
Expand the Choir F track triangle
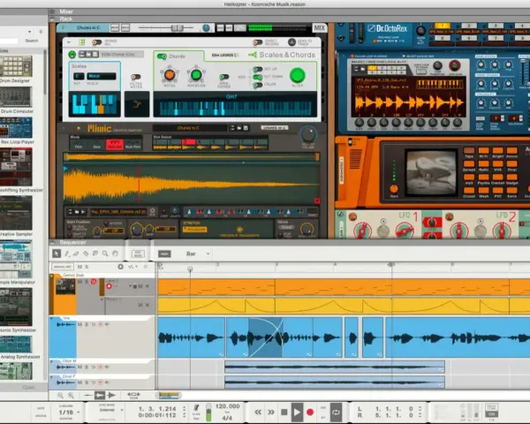pos(52,376)
